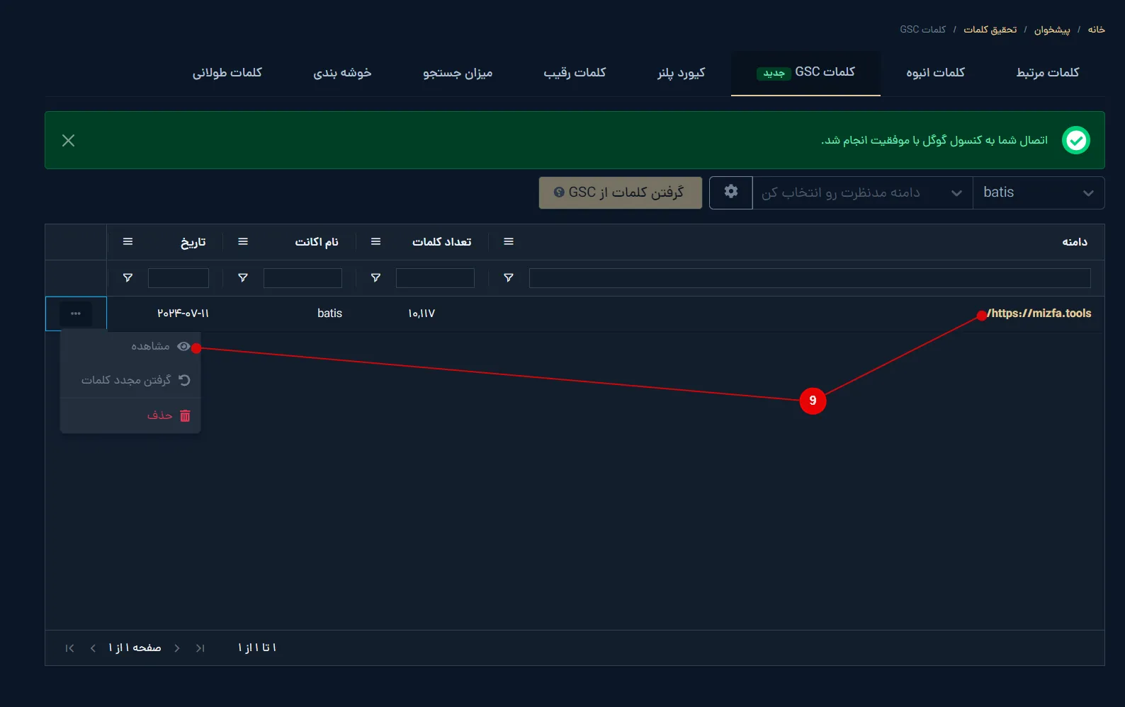
Task: Open column menu for تعداد کلمات column
Action: coord(376,242)
